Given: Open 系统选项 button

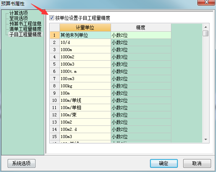Looking at the screenshot, I should coord(21,164).
